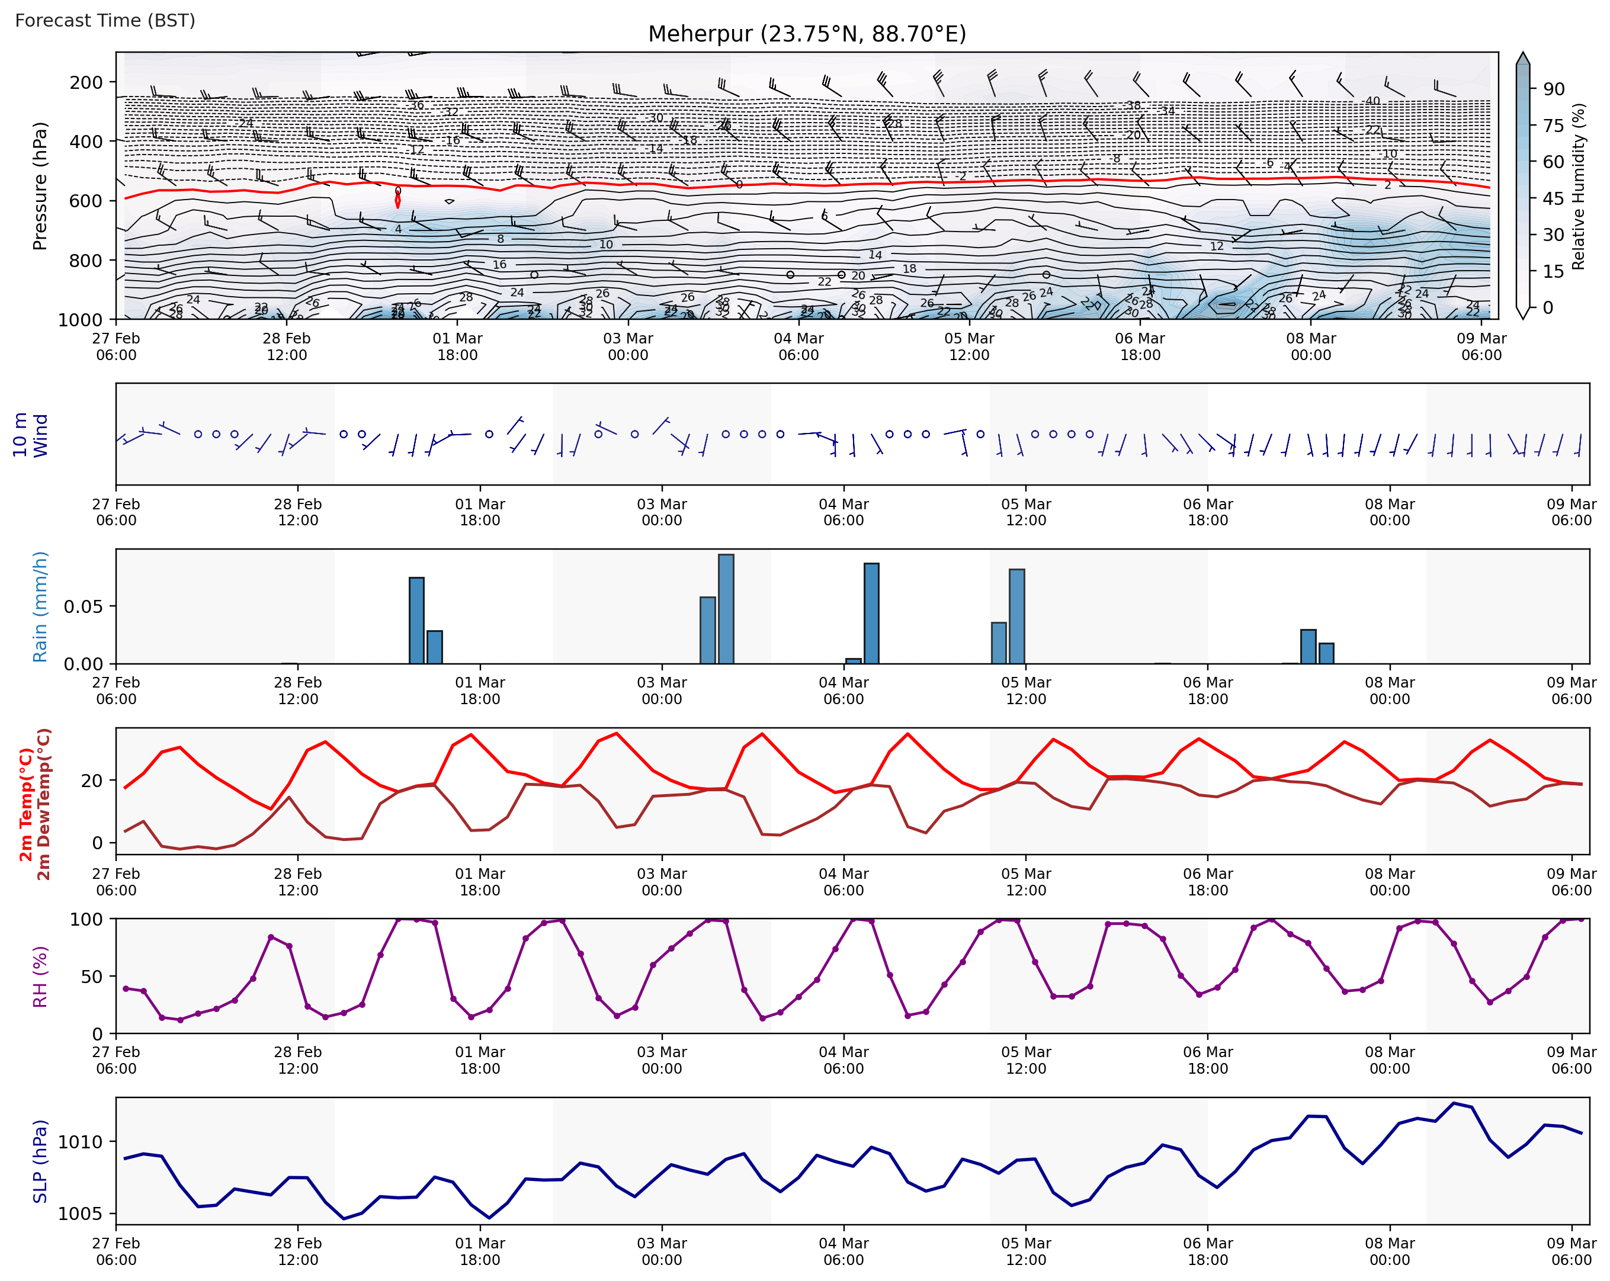
Task: Click the Meherpur chart title
Action: [807, 34]
